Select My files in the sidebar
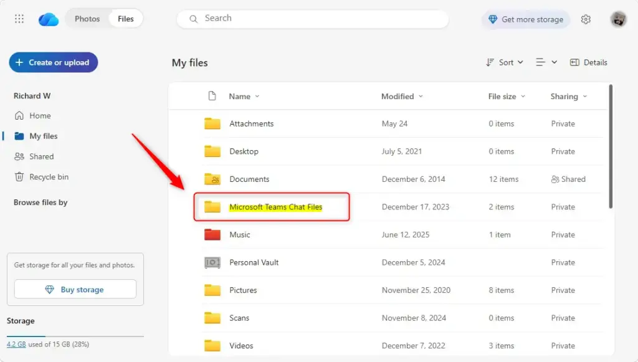This screenshot has width=638, height=362. click(x=43, y=136)
